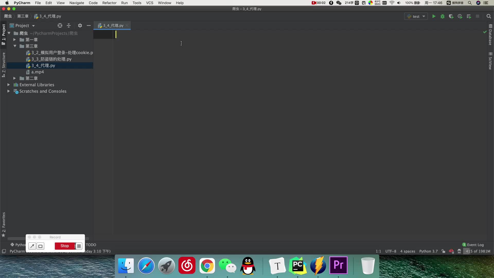Open the Python 3.7 interpreter selector
This screenshot has width=494, height=278.
(428, 251)
